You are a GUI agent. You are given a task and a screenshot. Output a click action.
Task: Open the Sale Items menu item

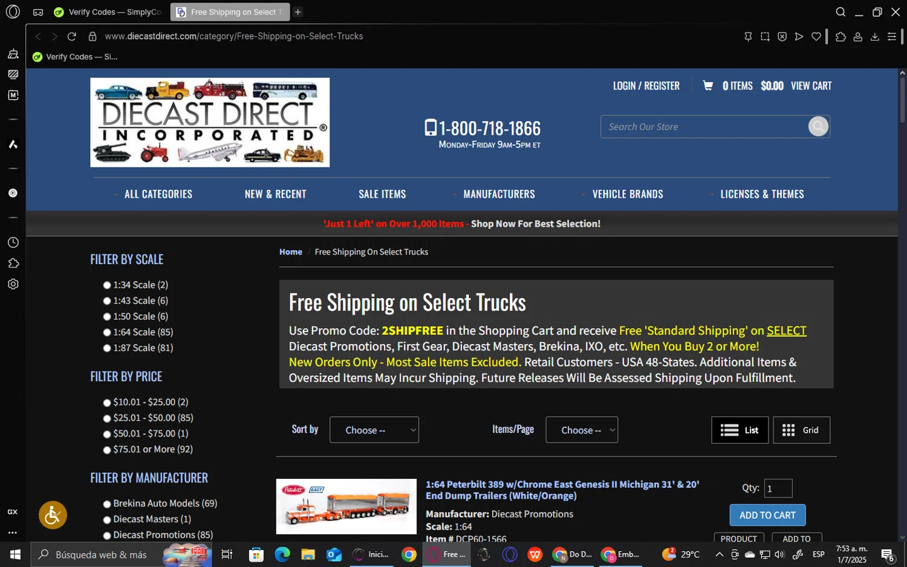(382, 194)
